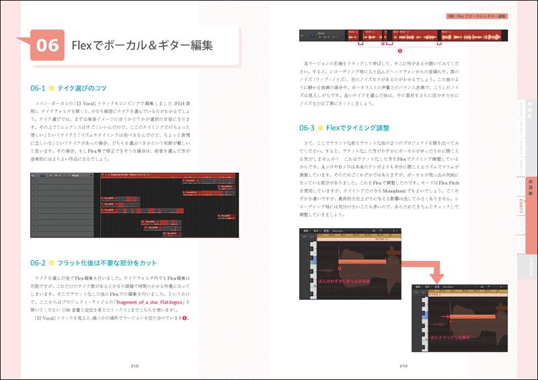538x380 pixels.
Task: Collapse the take folder disclosure triangle for コンプ A
Action: coord(103,175)
